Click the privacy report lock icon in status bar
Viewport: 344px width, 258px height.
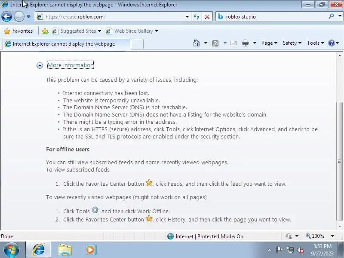[289, 236]
